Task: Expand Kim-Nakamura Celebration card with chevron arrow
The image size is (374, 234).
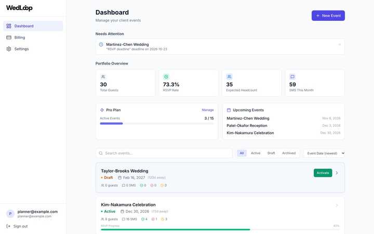Action: tap(337, 205)
